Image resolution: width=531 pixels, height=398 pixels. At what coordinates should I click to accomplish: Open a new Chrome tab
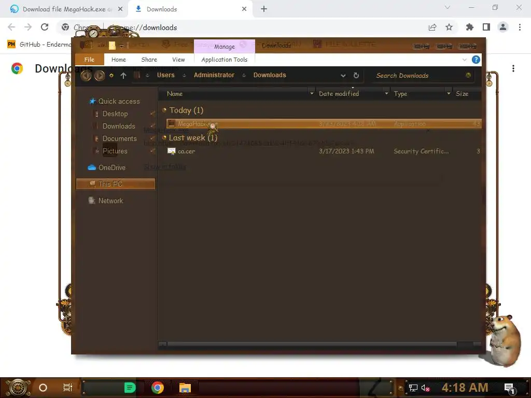[264, 9]
